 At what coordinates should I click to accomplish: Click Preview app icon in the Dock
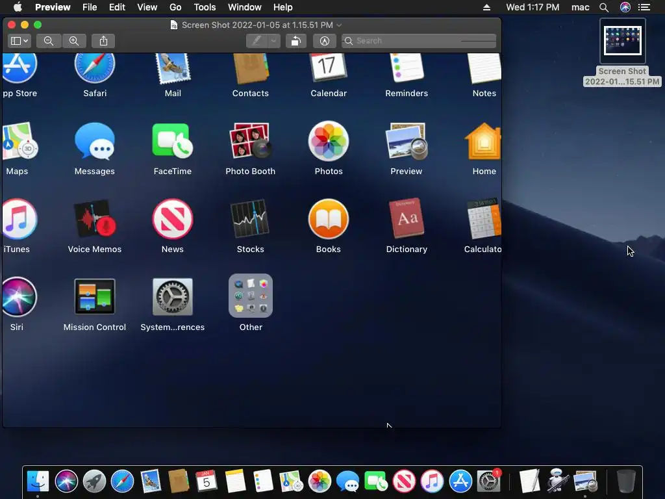[585, 481]
